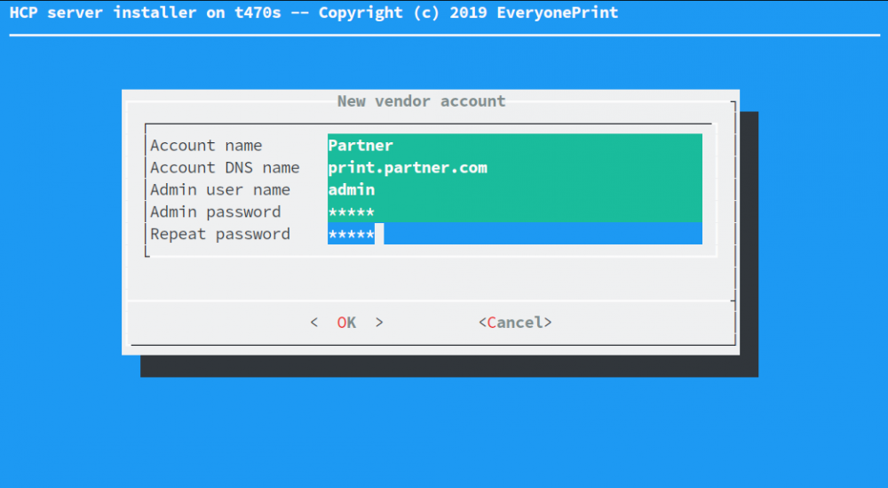Click the left angle bracket beside OK
The image size is (888, 488).
(314, 323)
